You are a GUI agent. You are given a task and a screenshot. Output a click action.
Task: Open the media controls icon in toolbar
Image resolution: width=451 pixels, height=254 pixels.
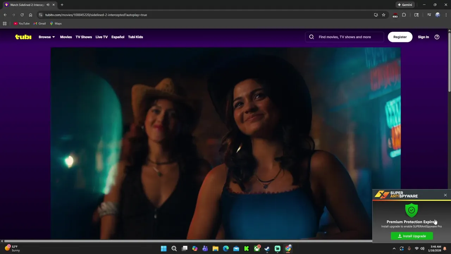coord(429,15)
